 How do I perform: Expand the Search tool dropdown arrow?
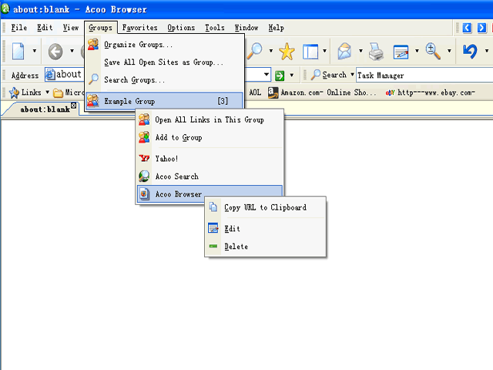pos(270,51)
